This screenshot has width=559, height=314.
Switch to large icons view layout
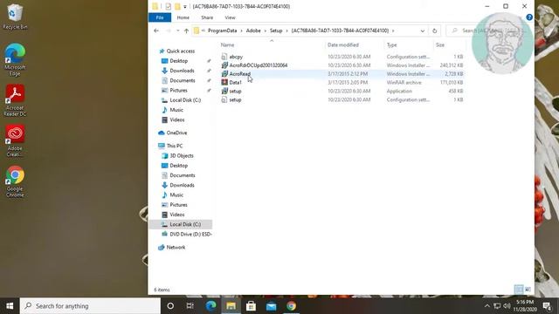pyautogui.click(x=528, y=289)
